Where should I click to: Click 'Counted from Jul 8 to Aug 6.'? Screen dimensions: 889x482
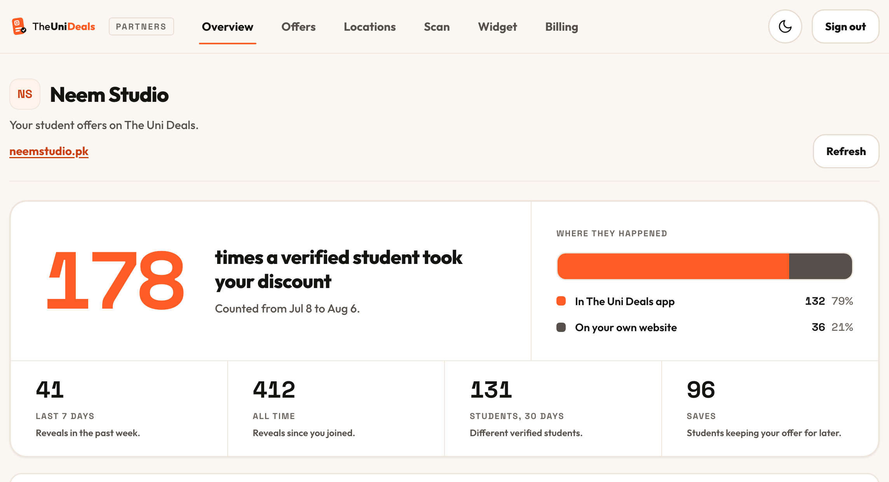point(288,309)
